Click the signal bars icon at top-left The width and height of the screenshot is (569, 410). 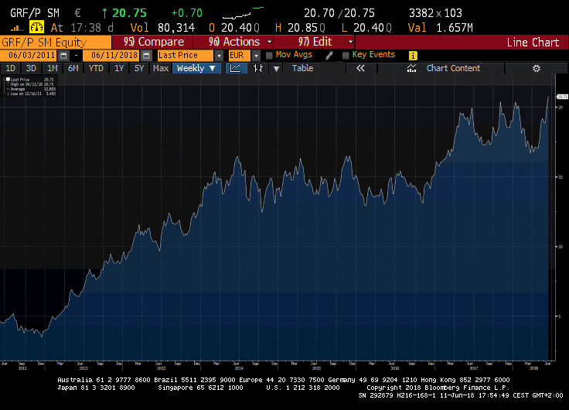click(17, 28)
